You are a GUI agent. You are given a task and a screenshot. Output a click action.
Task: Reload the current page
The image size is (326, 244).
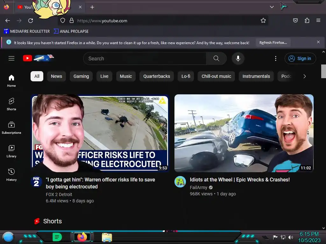(x=31, y=21)
